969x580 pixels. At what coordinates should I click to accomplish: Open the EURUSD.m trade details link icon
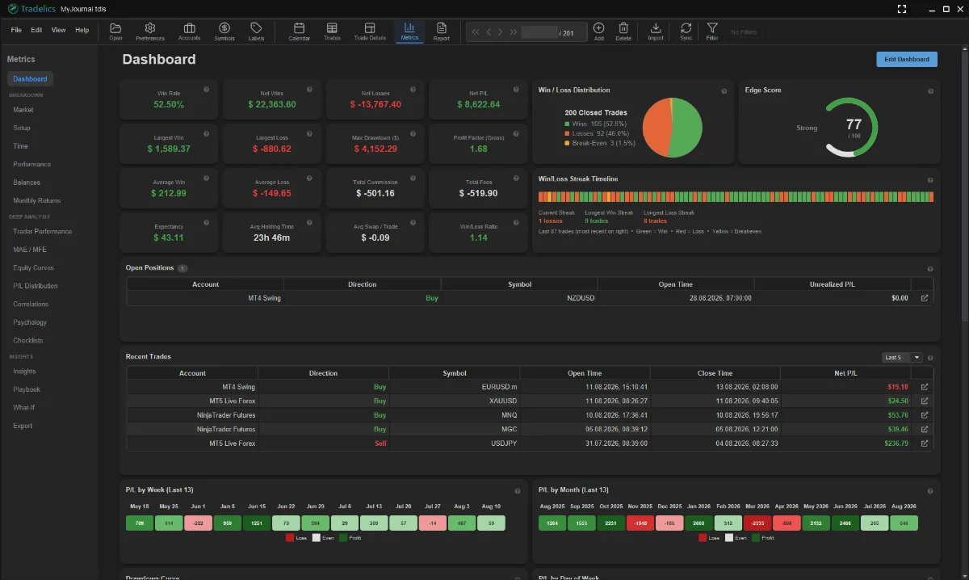pyautogui.click(x=925, y=387)
